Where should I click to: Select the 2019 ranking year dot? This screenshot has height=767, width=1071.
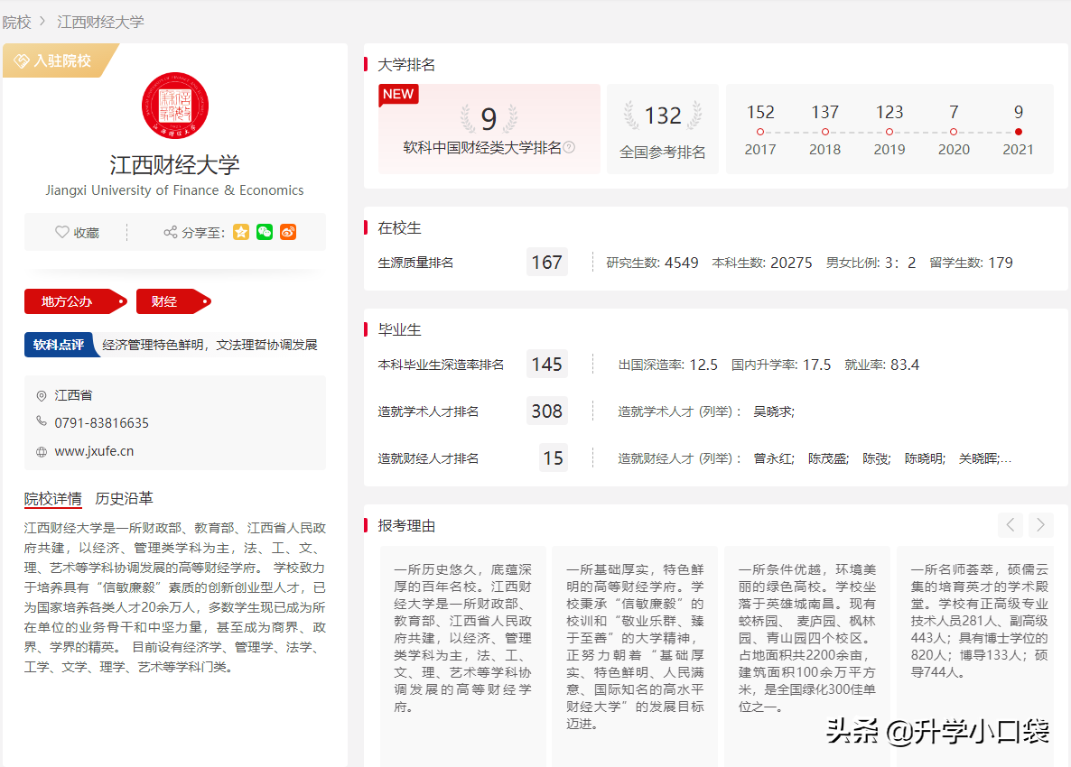tap(889, 131)
